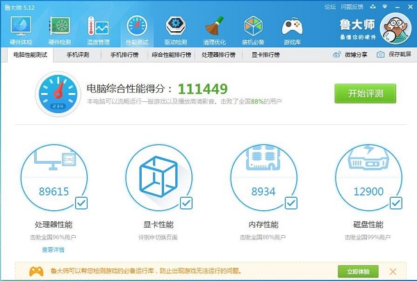Open the title bar dropdown menu arrow
The height and width of the screenshot is (281, 417).
(x=385, y=7)
